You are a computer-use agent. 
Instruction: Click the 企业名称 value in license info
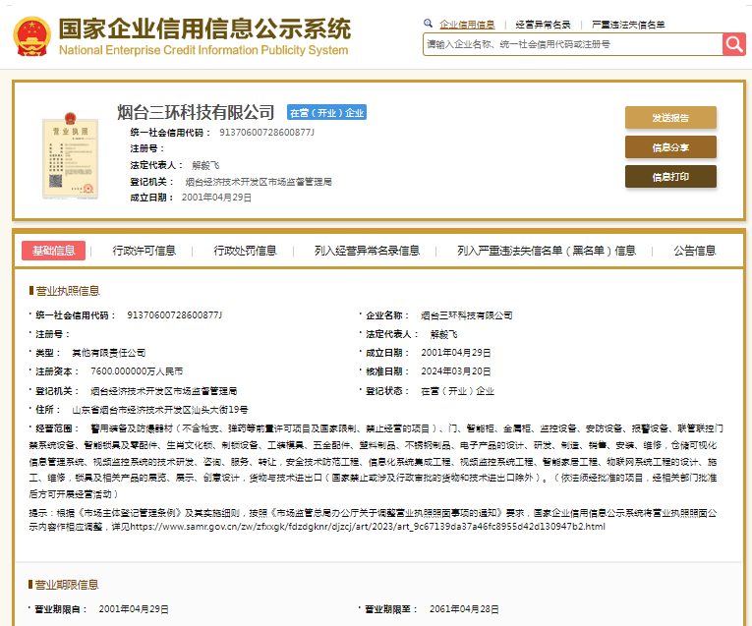coord(467,315)
